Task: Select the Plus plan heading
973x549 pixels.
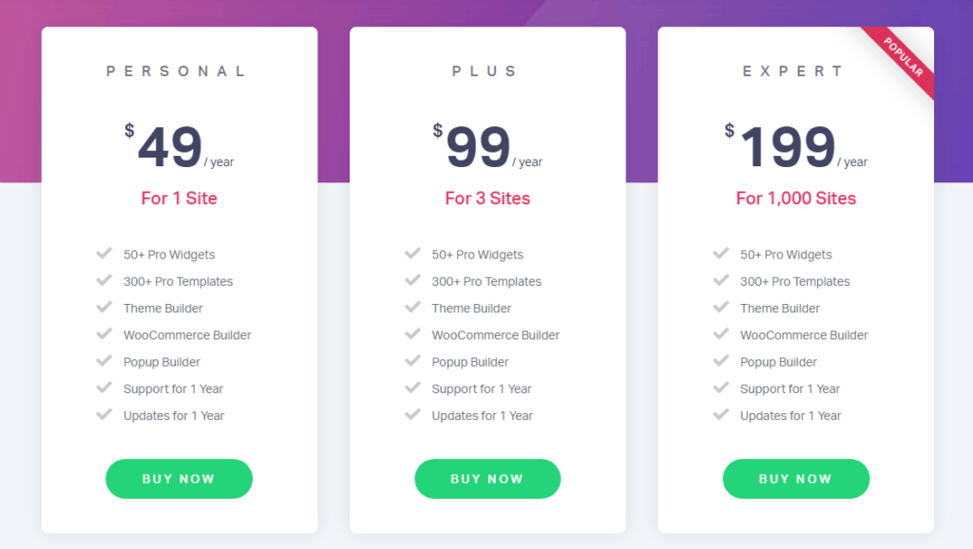Action: 486,71
